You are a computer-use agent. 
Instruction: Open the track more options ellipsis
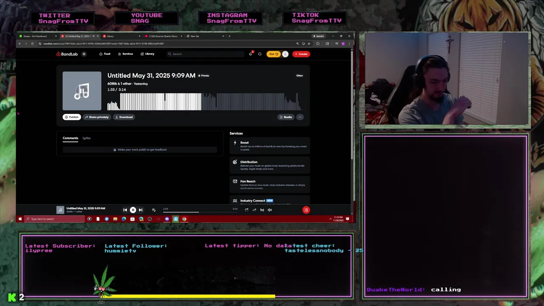pyautogui.click(x=300, y=117)
